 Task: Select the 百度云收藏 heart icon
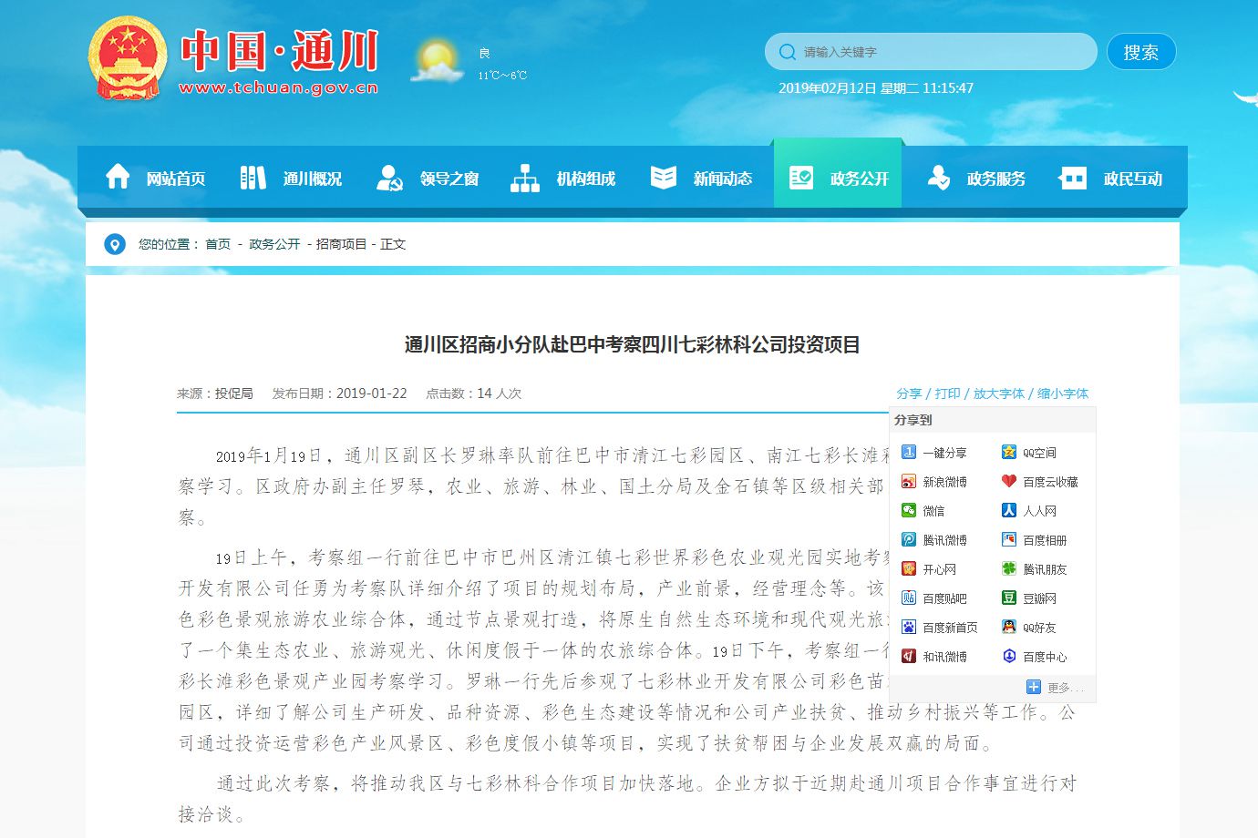[1009, 482]
